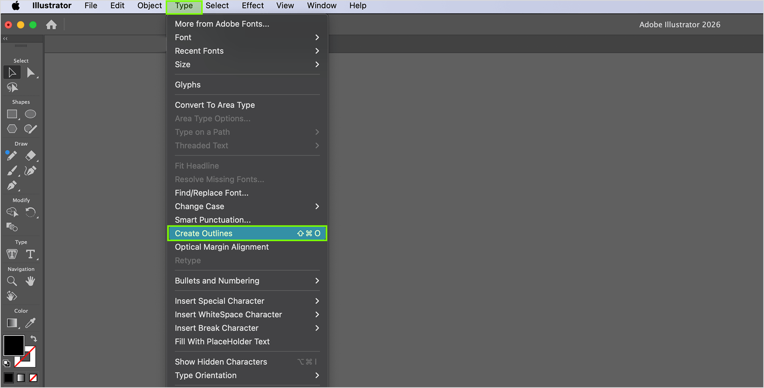Screen dimensions: 764x388
Task: Expand the Size submenu
Action: (x=247, y=65)
